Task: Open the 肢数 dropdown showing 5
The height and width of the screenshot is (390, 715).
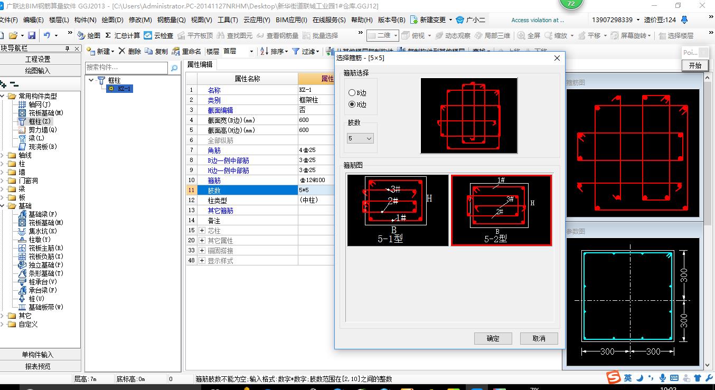Action: (x=361, y=138)
